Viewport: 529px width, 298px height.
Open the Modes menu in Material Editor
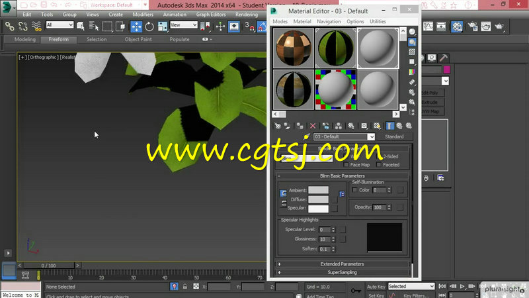tap(280, 21)
